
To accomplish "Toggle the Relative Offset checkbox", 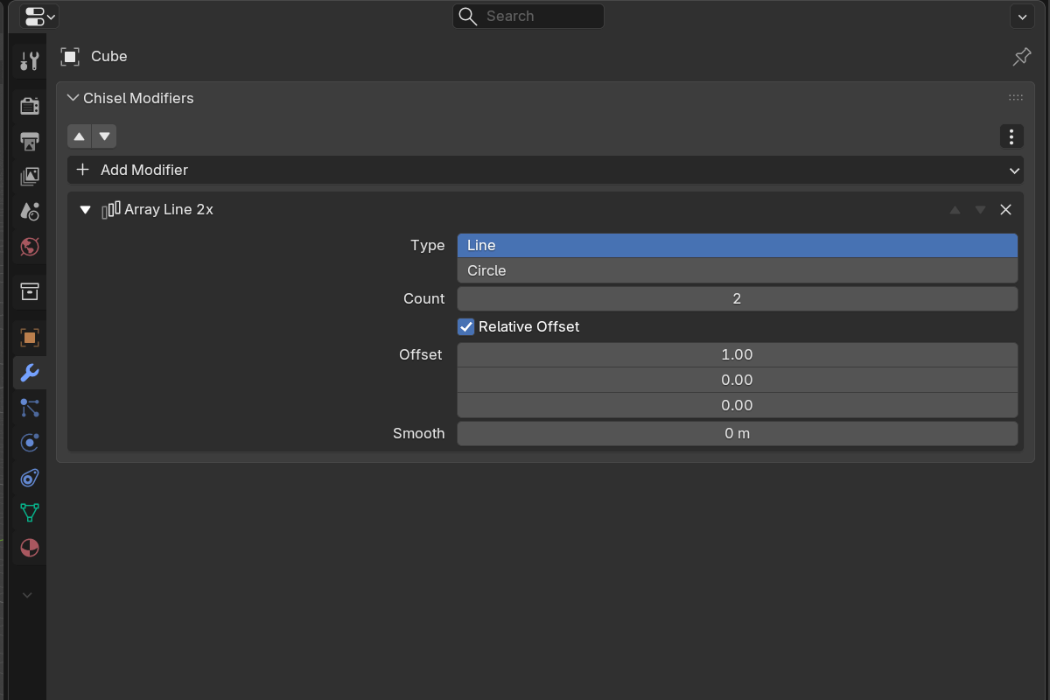I will [x=466, y=326].
